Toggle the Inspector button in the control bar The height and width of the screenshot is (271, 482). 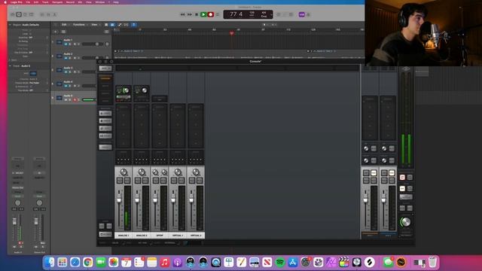click(x=19, y=14)
